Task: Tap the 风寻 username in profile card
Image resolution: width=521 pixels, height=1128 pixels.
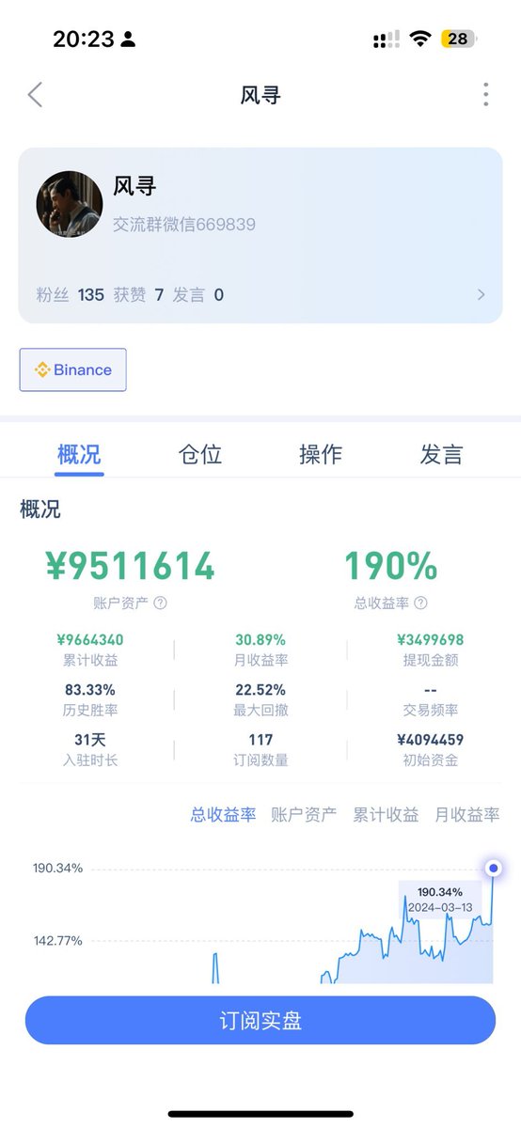Action: [134, 185]
